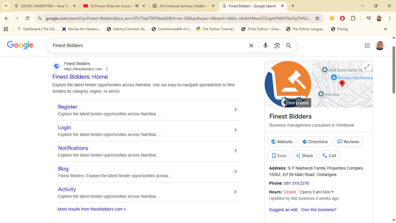Close the Finest Bidders Google Search tab

point(282,6)
